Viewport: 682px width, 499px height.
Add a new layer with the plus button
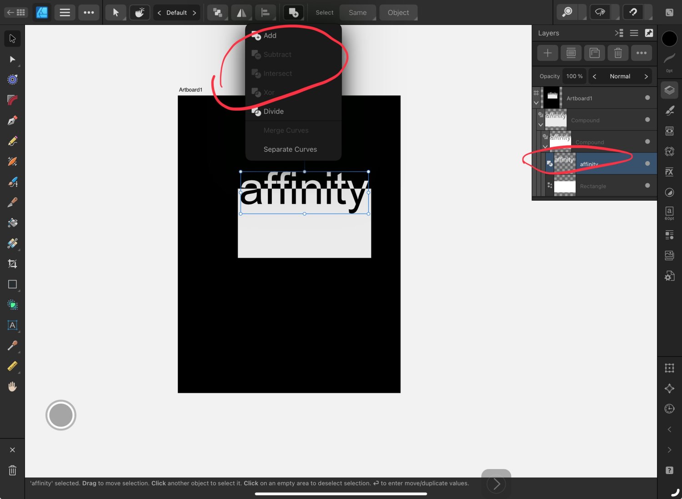547,53
